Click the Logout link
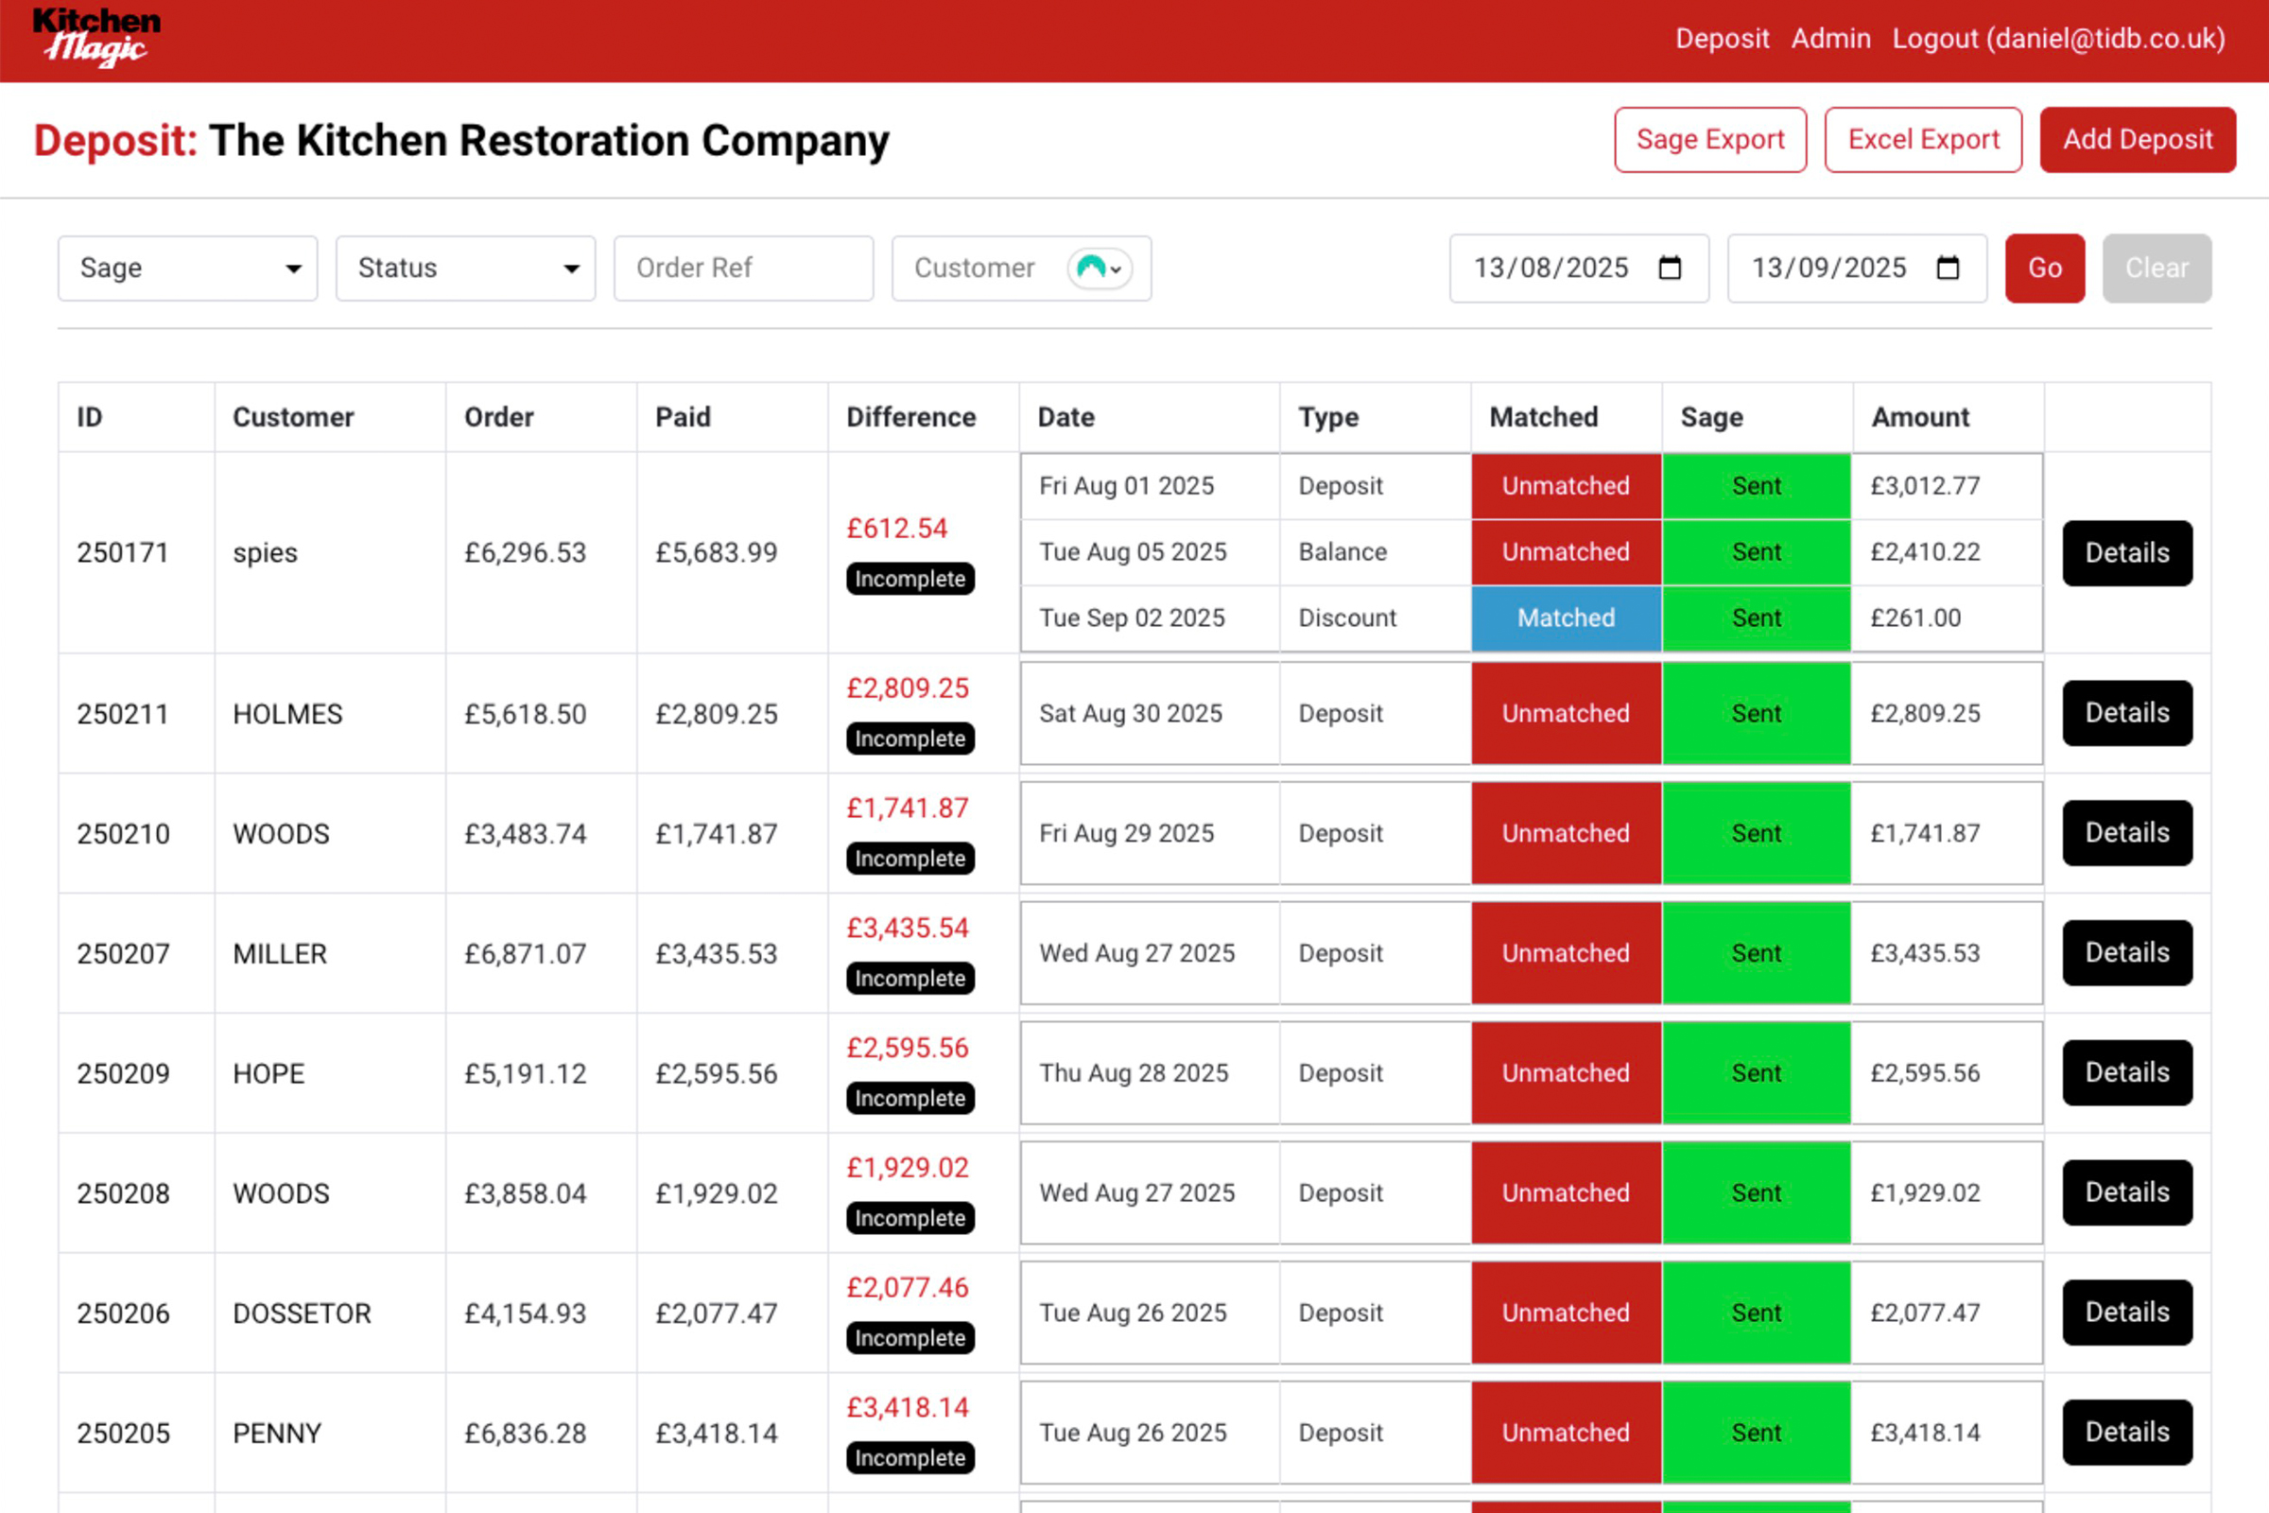Viewport: 2269px width, 1513px height. pos(2058,39)
